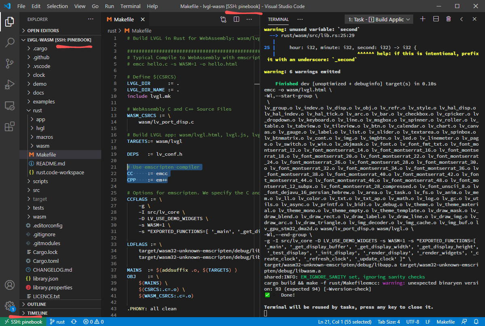Image resolution: width=485 pixels, height=326 pixels.
Task: Click the rust breadcrumb segment
Action: coord(112,31)
